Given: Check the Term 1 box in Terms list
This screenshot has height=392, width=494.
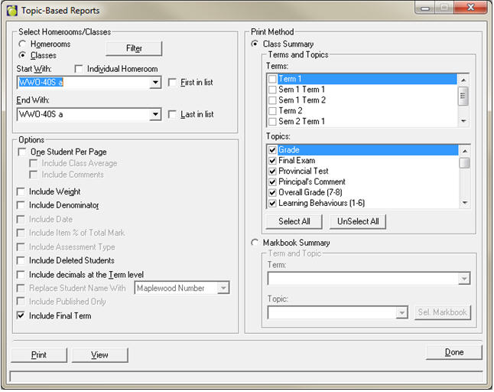Looking at the screenshot, I should click(x=272, y=80).
